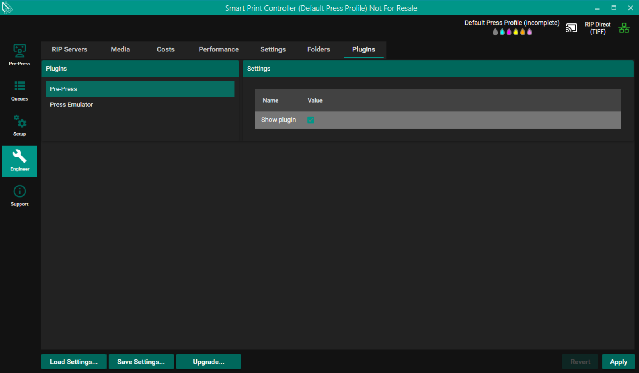Select the Folders tab
Image resolution: width=639 pixels, height=373 pixels.
pos(318,49)
